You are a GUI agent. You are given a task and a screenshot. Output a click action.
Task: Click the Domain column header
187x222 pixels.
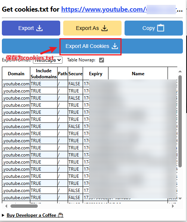16,74
